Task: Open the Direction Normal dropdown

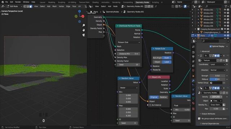Action: pos(217,70)
